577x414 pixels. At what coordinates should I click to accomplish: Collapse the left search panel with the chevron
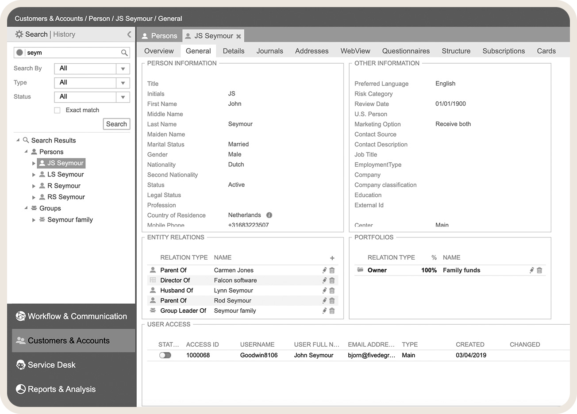coord(129,34)
